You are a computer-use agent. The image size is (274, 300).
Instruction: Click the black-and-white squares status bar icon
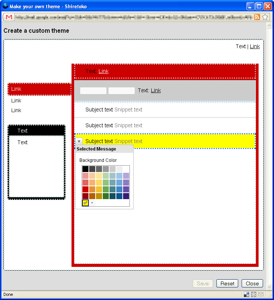[x=247, y=294]
